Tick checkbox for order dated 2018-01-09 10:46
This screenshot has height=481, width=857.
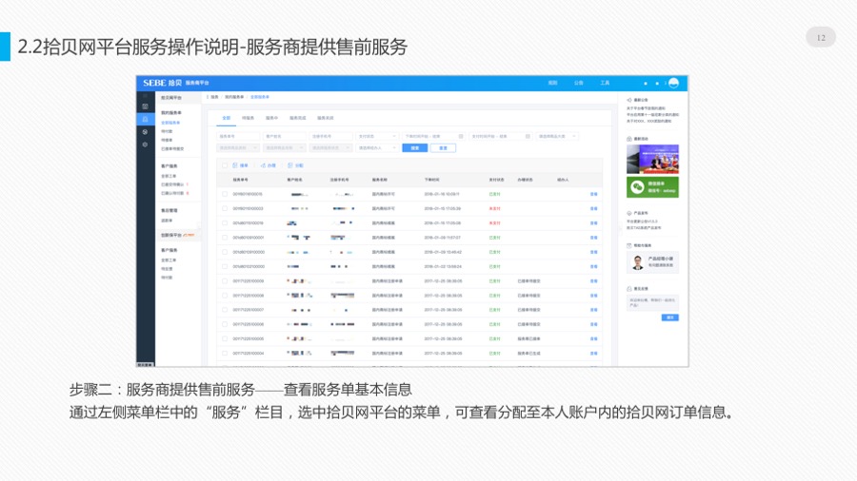pos(225,252)
